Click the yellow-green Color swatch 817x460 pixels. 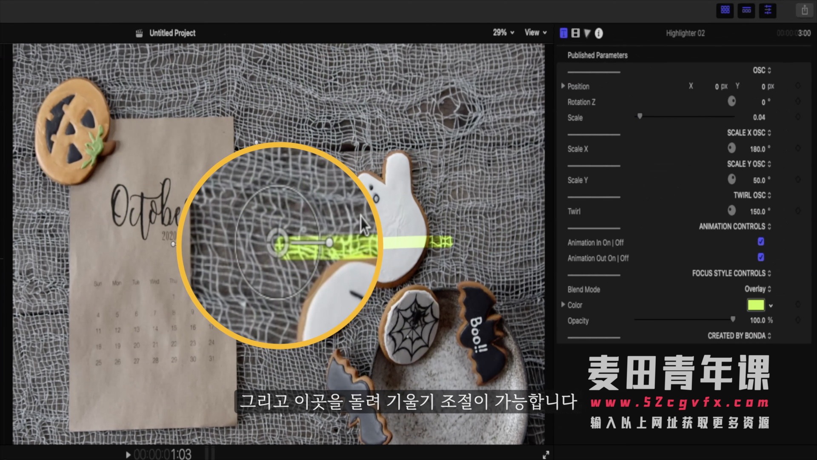[x=756, y=305]
